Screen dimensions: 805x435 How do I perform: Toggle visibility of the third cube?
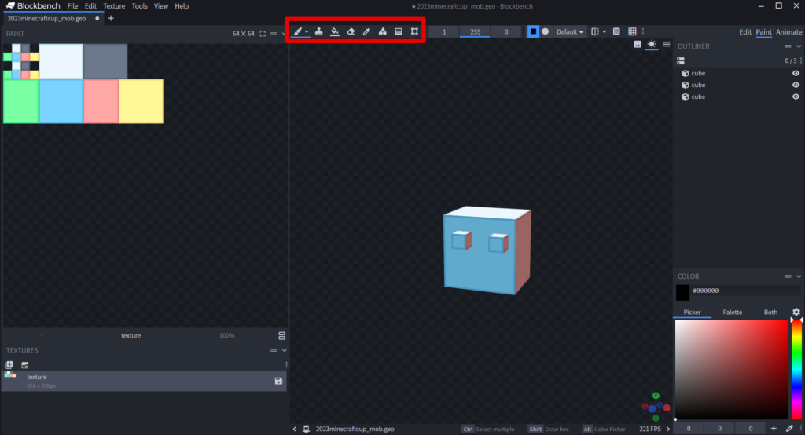pyautogui.click(x=796, y=97)
